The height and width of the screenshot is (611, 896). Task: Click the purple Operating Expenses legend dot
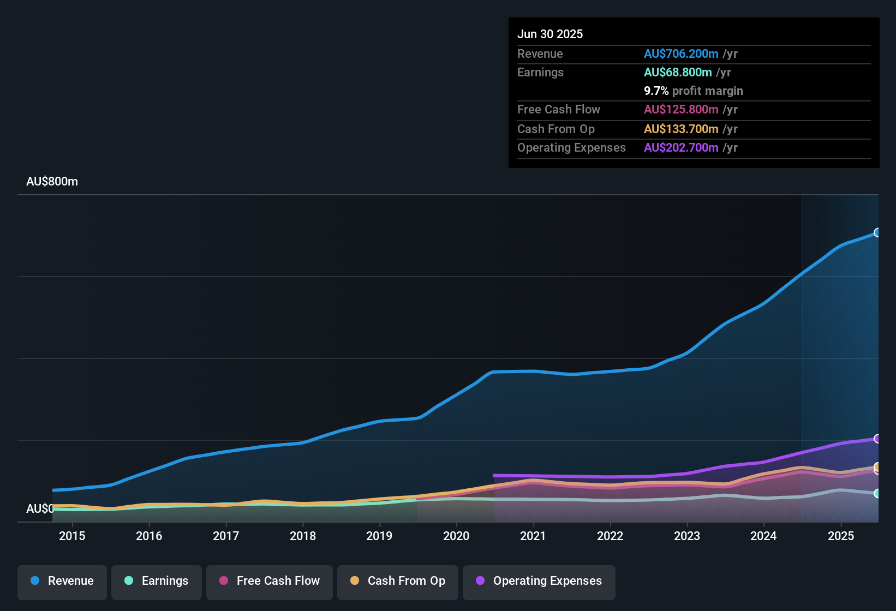pos(480,581)
